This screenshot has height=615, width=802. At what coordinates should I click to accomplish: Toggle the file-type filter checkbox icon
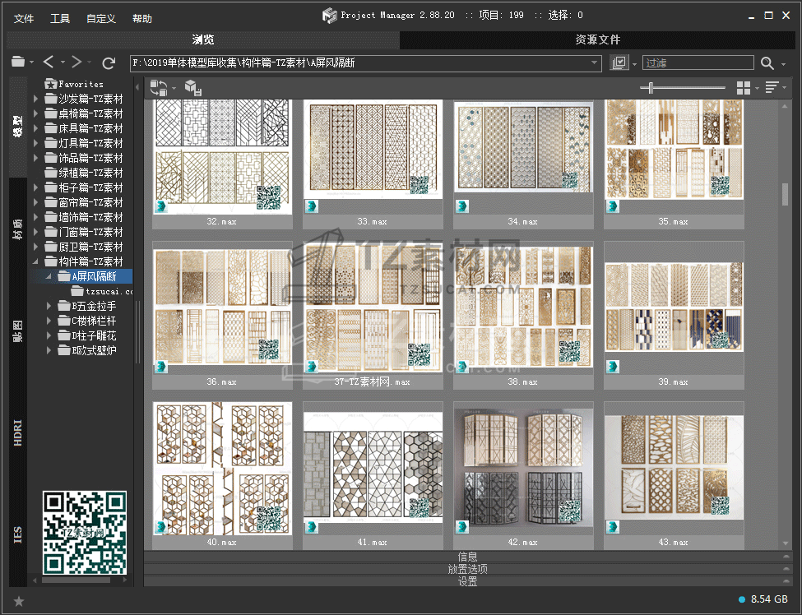[x=619, y=63]
